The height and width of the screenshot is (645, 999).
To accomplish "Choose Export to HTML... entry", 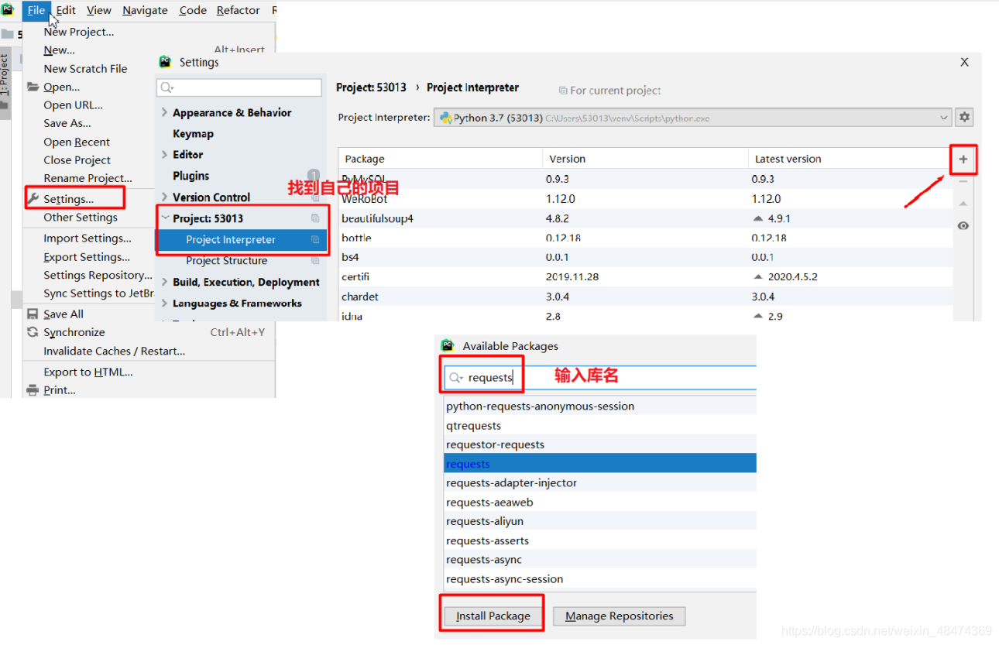I will [x=88, y=372].
